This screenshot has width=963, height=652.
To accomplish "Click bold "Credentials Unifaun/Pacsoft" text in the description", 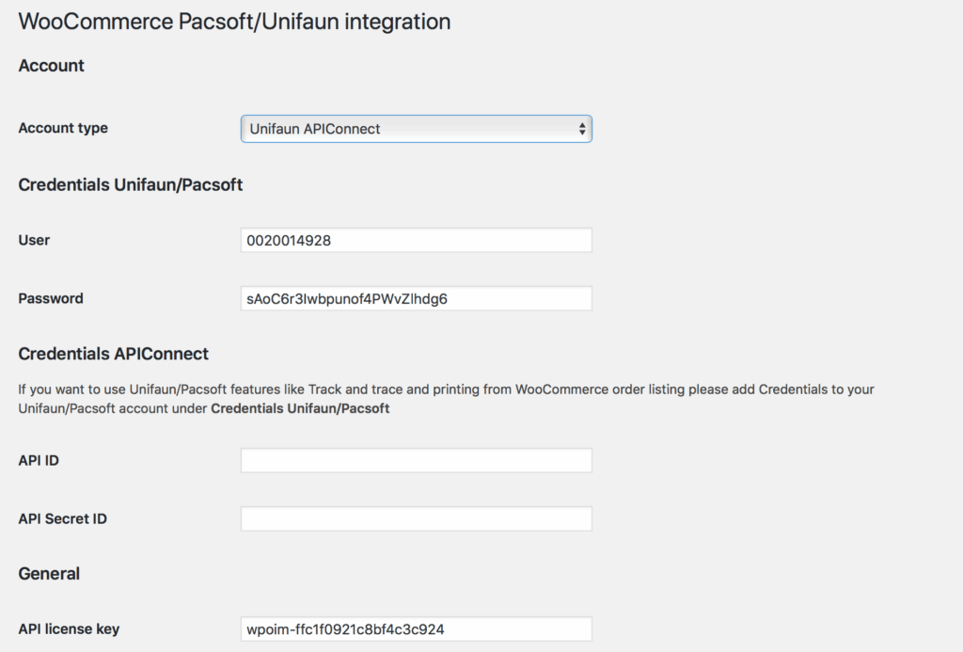I will pos(300,408).
